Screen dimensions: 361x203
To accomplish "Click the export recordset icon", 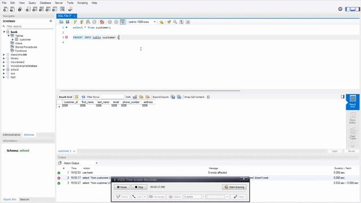I will point(173,97).
